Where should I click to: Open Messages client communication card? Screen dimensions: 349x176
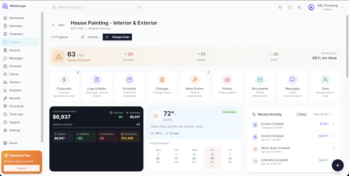tap(293, 86)
